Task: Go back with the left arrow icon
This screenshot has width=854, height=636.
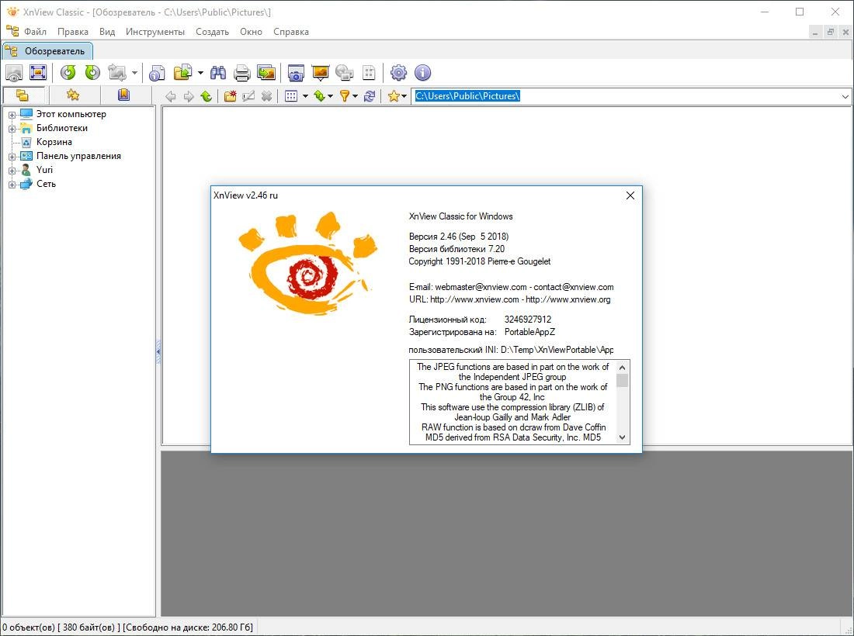Action: [171, 96]
